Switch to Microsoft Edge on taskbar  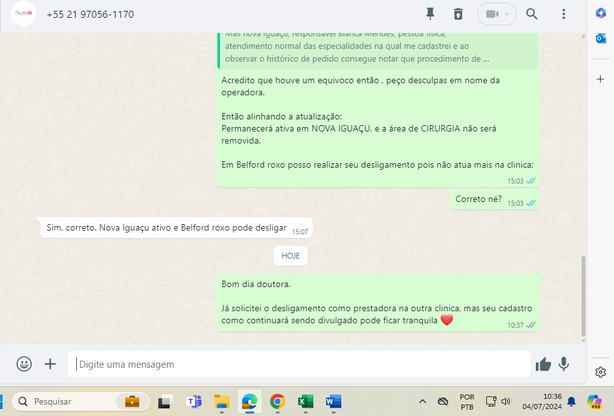[x=249, y=401]
